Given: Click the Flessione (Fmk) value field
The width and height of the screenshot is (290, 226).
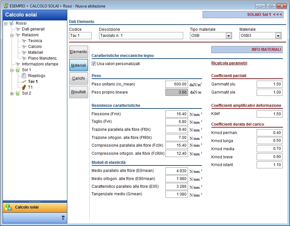Looking at the screenshot, I should pos(176,114).
